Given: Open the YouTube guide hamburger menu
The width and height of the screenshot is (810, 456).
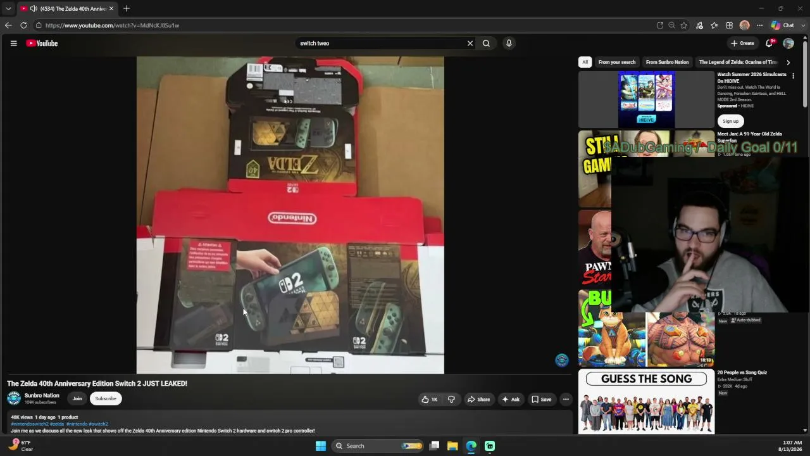Looking at the screenshot, I should [13, 43].
